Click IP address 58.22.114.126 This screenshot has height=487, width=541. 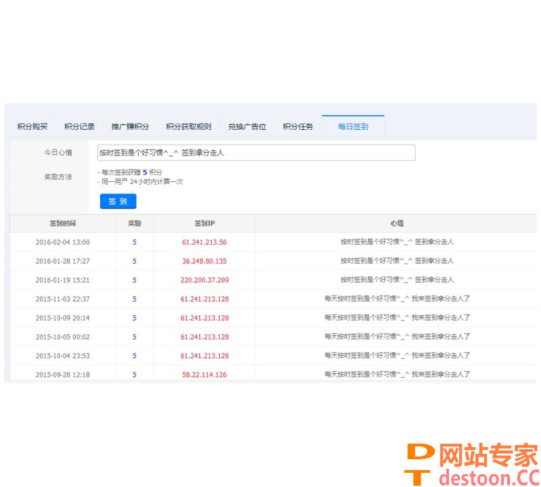204,375
